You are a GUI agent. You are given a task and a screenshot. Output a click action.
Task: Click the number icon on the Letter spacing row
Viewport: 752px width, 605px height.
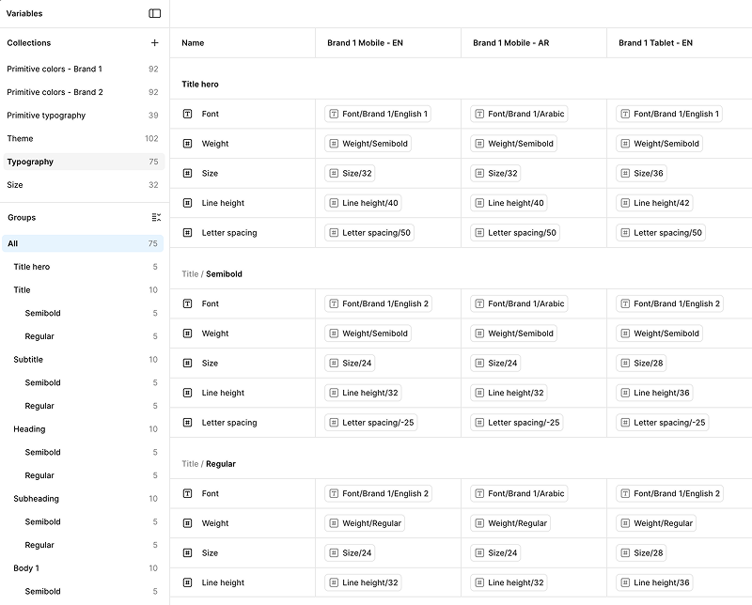point(188,232)
